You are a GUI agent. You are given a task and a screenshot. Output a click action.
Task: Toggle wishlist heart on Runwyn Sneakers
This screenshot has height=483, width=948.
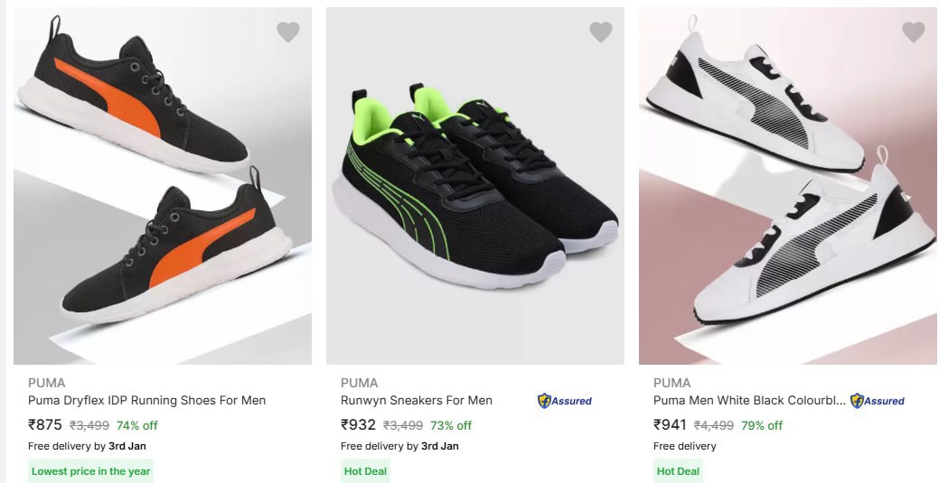[601, 33]
